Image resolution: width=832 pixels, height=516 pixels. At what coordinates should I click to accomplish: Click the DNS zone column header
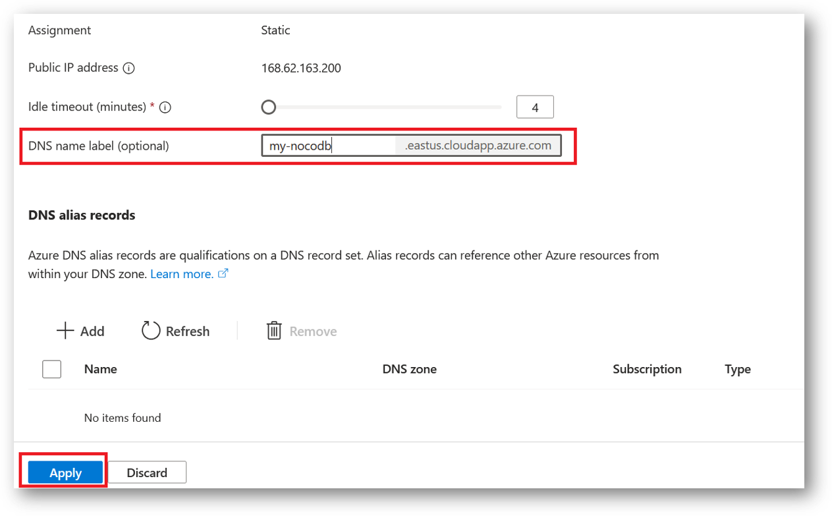pos(409,369)
